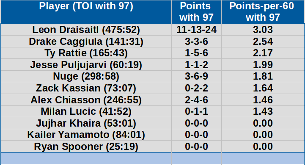Select the Player (TOI with 97) header cell
This screenshot has height=166, width=305.
click(86, 12)
